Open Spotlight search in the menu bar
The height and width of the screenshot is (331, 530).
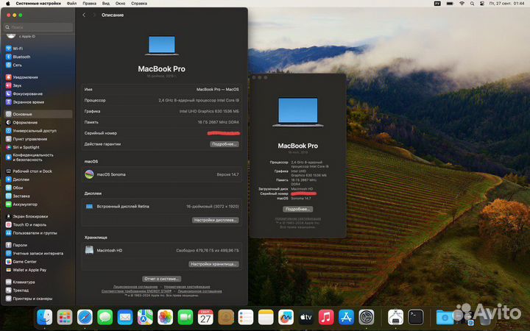(x=472, y=4)
